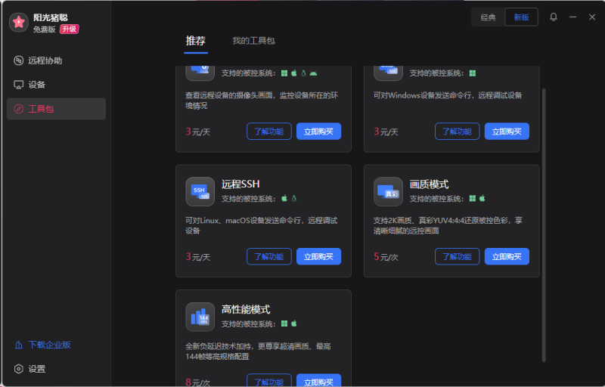Image resolution: width=605 pixels, height=387 pixels.
Task: Click the description 全新负延迟技术加持
Action: click(x=258, y=351)
